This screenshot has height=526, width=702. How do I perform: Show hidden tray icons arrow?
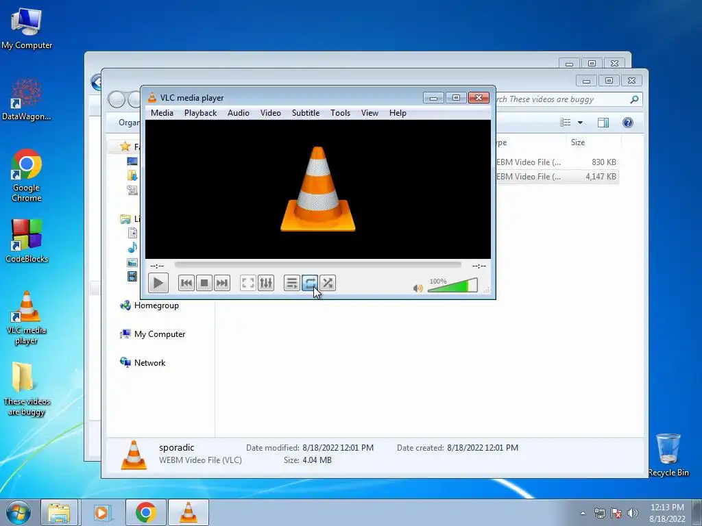point(583,513)
